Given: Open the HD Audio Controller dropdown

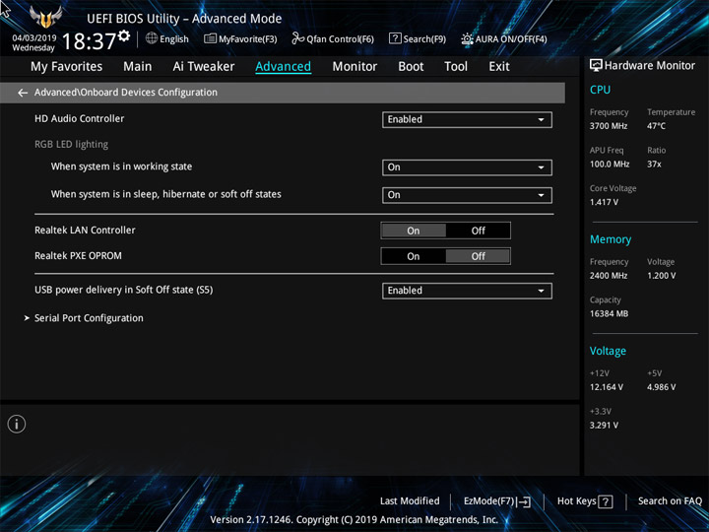Looking at the screenshot, I should [467, 120].
